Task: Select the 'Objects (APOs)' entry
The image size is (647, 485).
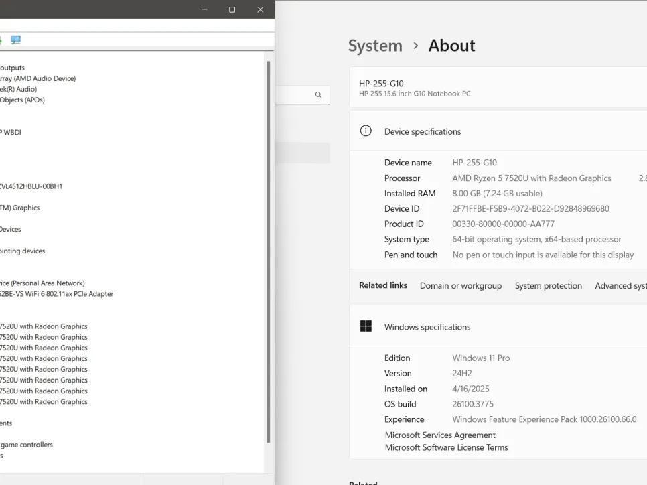Action: pyautogui.click(x=22, y=100)
